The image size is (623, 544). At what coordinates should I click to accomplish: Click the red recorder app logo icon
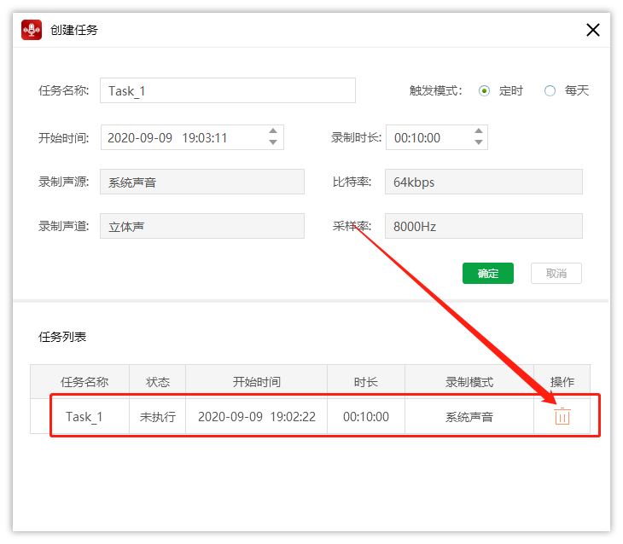tap(32, 30)
